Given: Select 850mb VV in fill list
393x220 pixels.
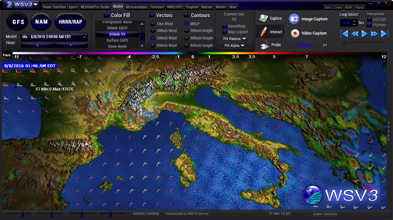Looking at the screenshot, I should (117, 34).
